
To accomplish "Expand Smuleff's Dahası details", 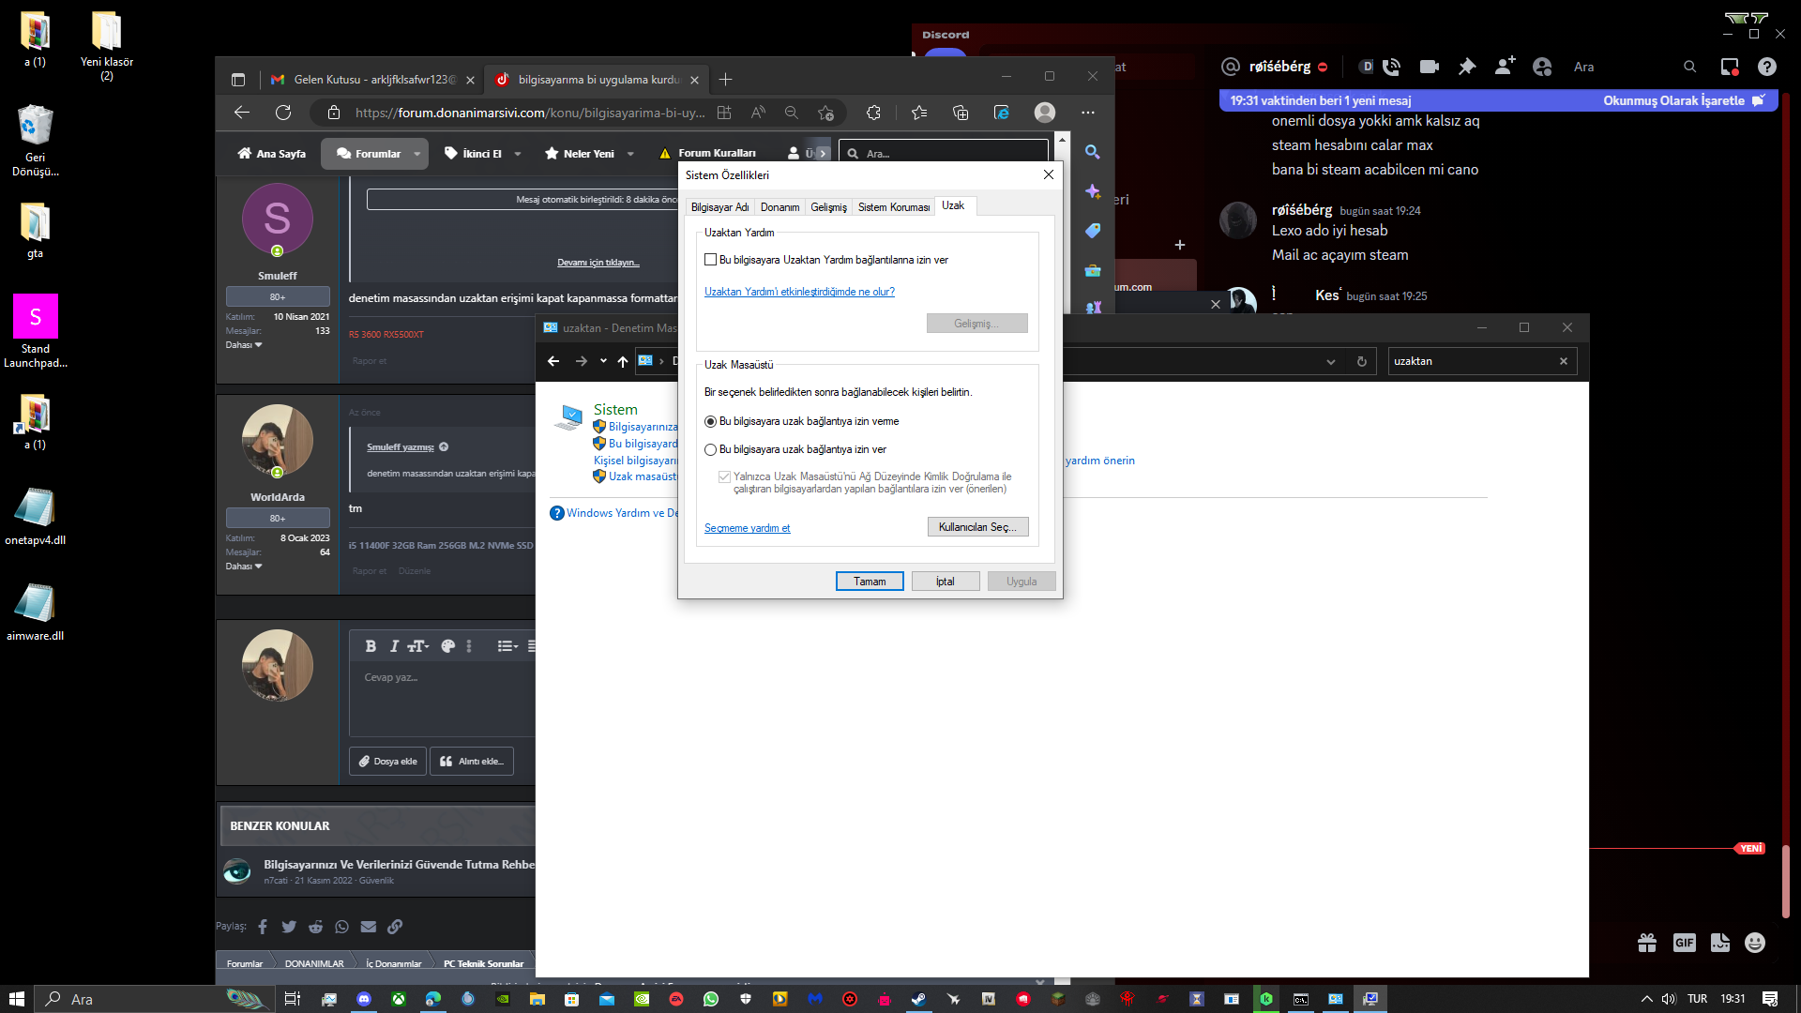I will point(244,345).
